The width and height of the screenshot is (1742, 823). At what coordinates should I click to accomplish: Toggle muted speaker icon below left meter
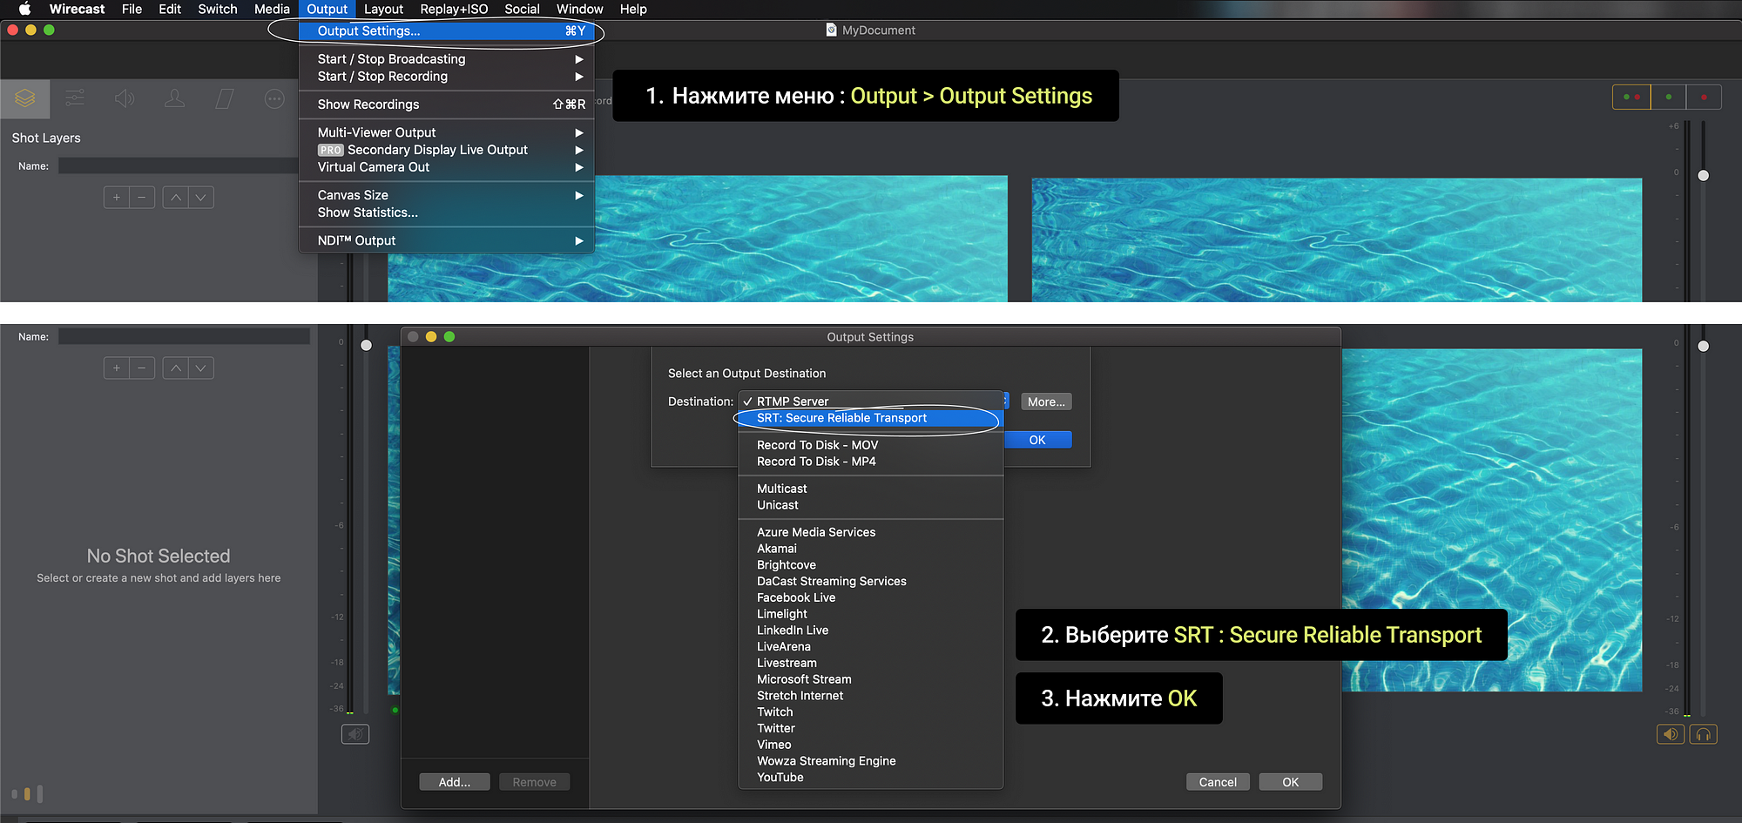pos(355,734)
